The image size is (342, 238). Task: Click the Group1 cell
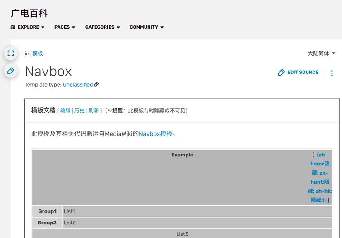coord(47,211)
